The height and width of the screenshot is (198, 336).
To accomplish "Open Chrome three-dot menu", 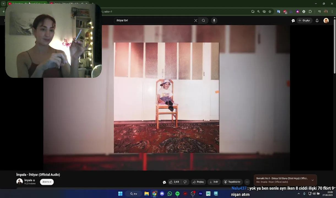I will 332,12.
